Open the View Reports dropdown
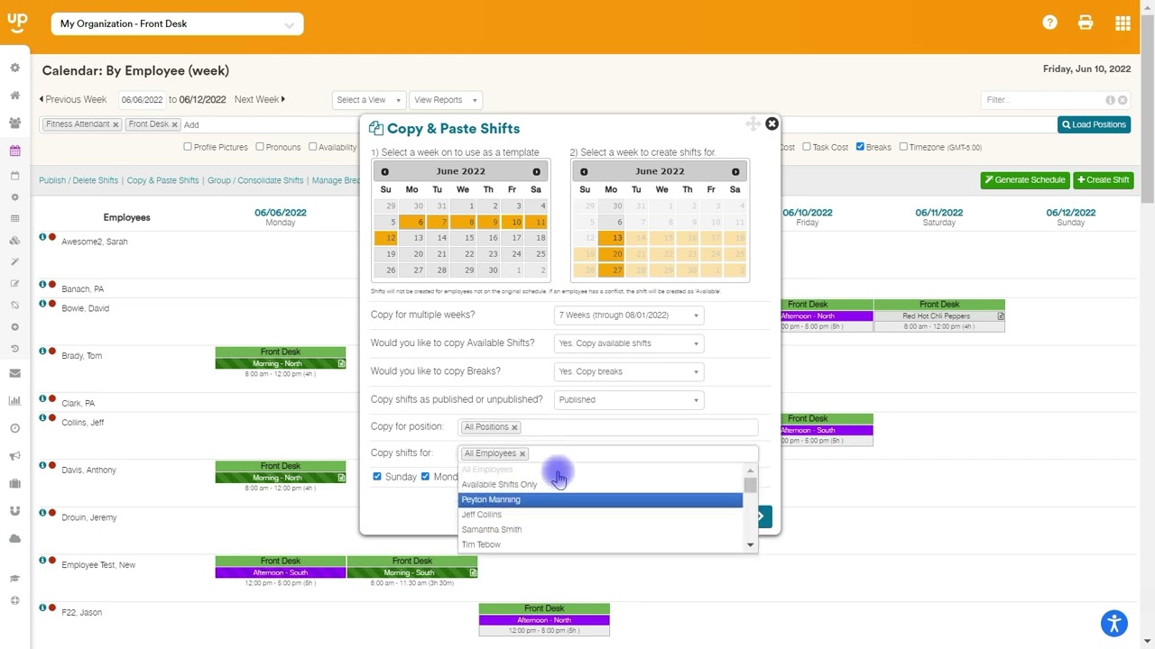The height and width of the screenshot is (649, 1155). (445, 100)
